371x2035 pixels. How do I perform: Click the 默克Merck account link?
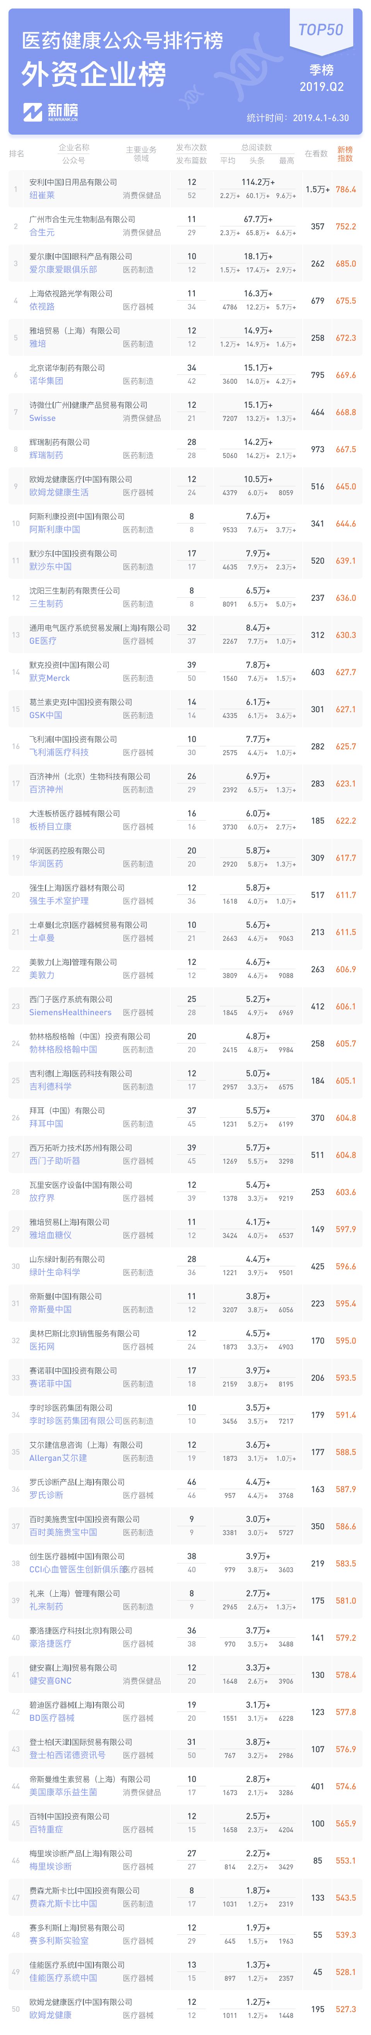(50, 678)
